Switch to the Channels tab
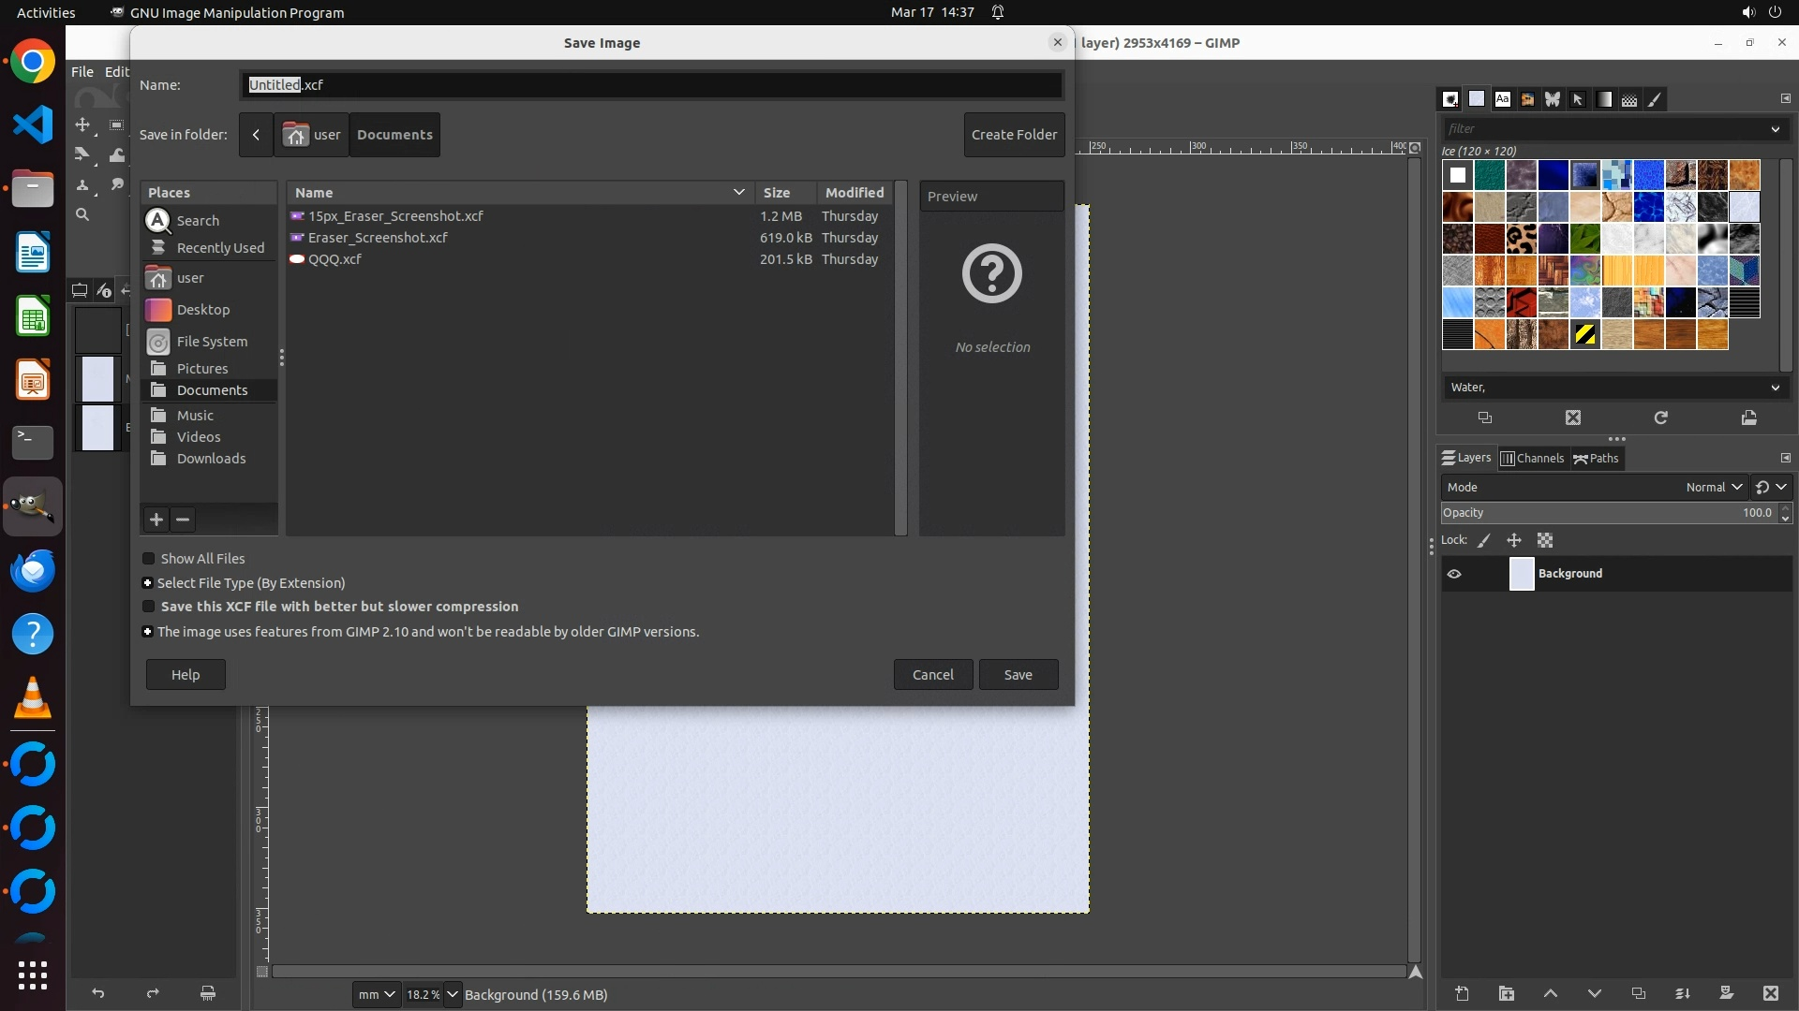This screenshot has height=1011, width=1799. pos(1532,458)
